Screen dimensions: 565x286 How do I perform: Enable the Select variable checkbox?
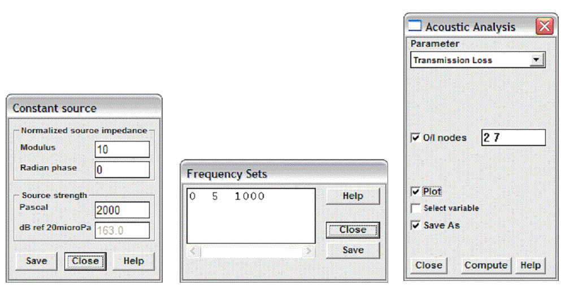point(416,208)
